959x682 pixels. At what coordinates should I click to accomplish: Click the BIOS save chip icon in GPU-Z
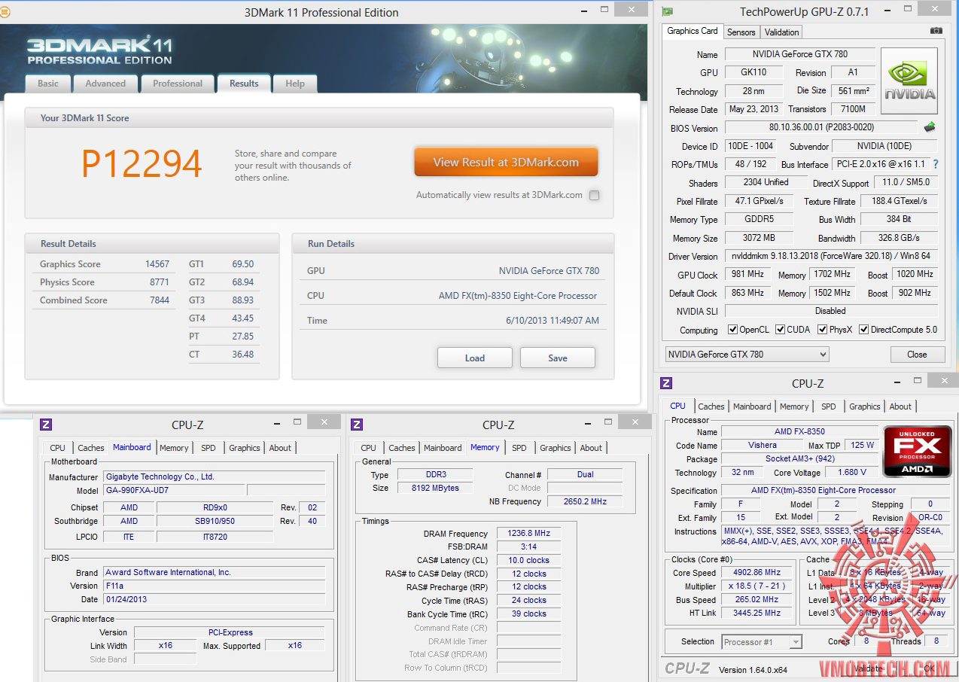coord(930,127)
